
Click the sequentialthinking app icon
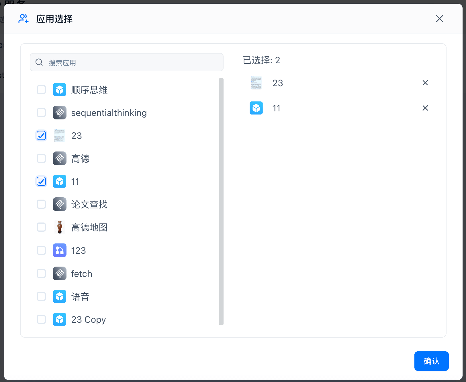click(60, 113)
